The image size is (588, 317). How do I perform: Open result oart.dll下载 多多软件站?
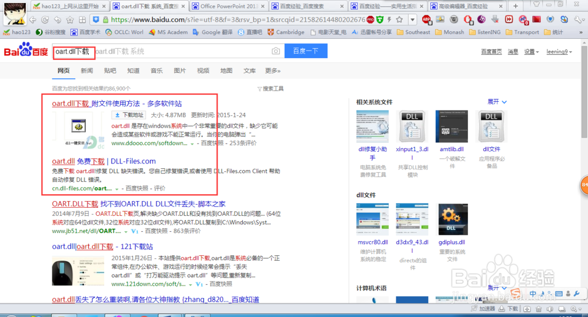click(116, 104)
